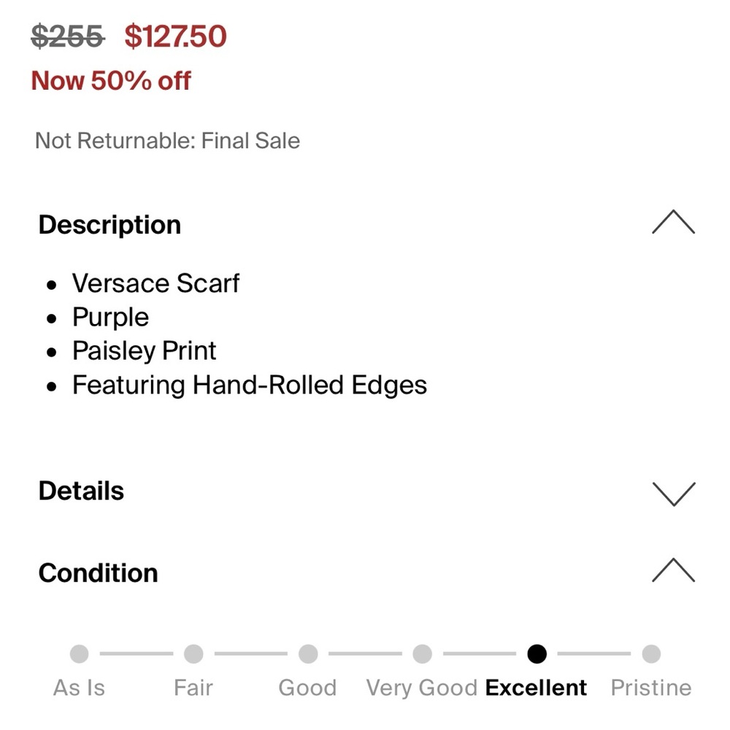
Task: Collapse the Description section chevron
Action: [673, 222]
